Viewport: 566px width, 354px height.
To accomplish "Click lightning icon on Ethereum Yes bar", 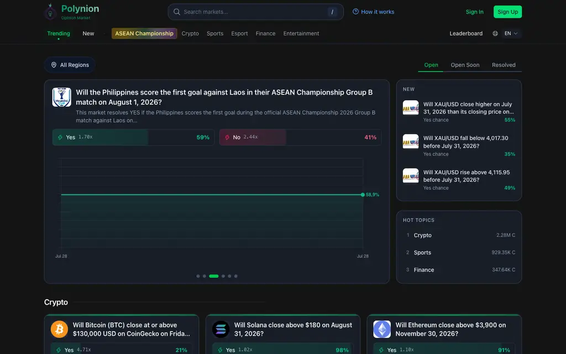I will click(381, 350).
